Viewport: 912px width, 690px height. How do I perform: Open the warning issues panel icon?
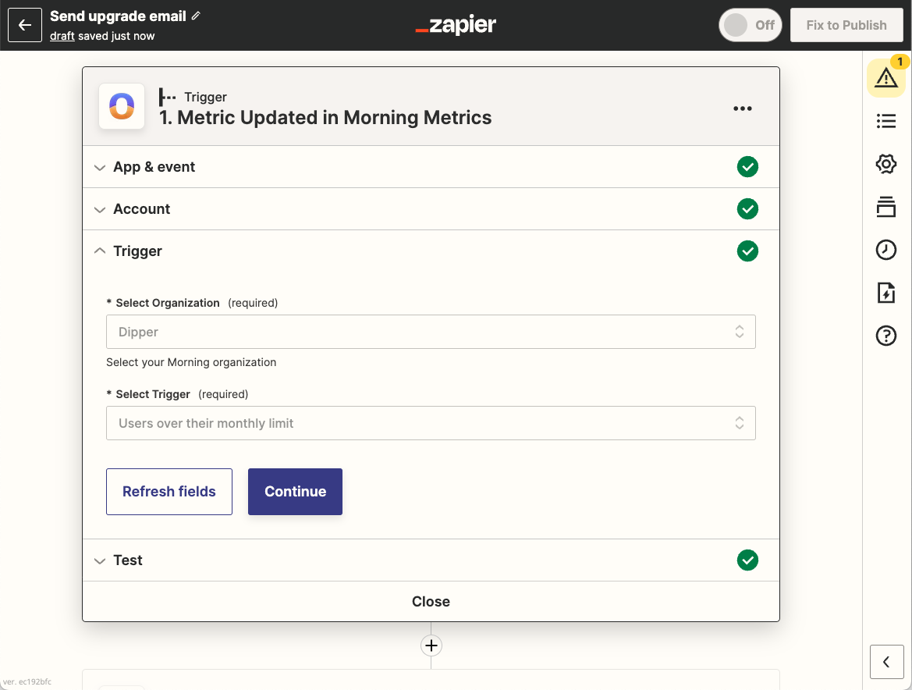[885, 77]
